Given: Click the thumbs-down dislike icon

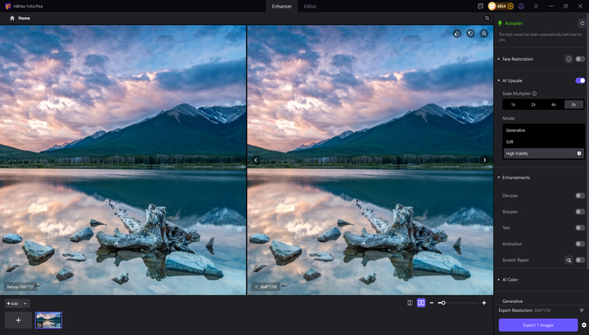Looking at the screenshot, I should pos(471,33).
